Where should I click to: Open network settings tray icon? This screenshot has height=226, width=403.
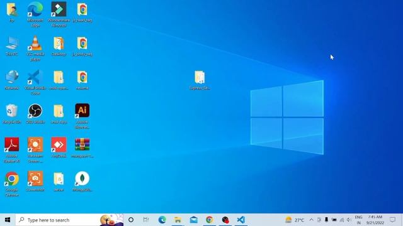coord(341,220)
